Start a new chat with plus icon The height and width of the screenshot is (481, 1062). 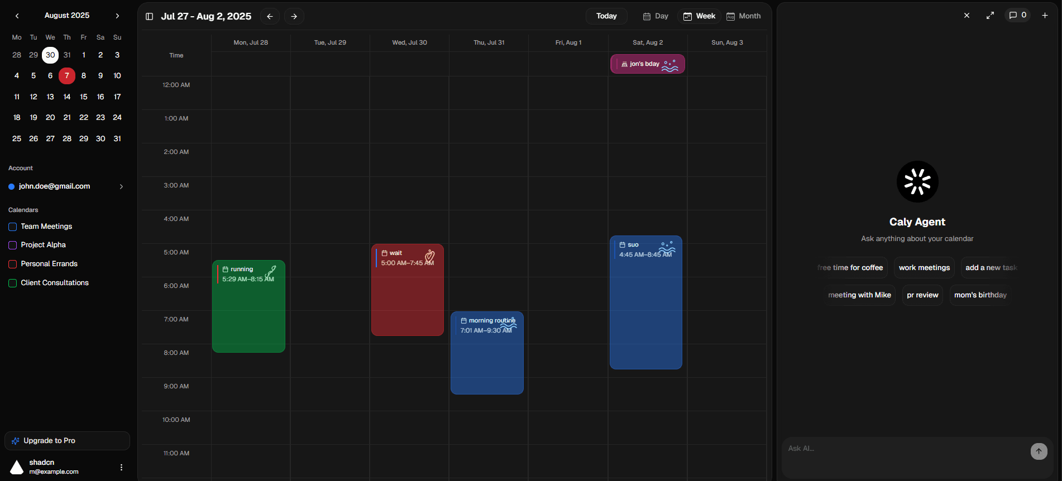click(1045, 16)
